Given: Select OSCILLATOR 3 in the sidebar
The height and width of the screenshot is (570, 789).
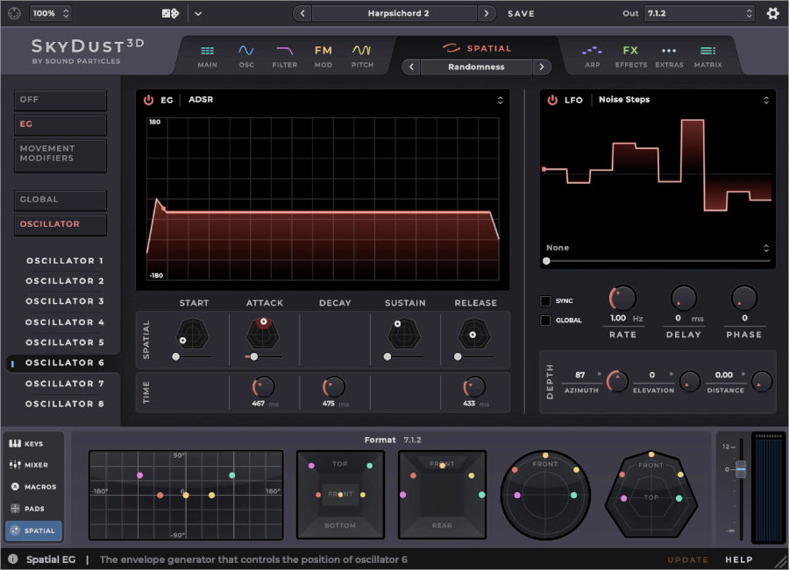Looking at the screenshot, I should [65, 300].
